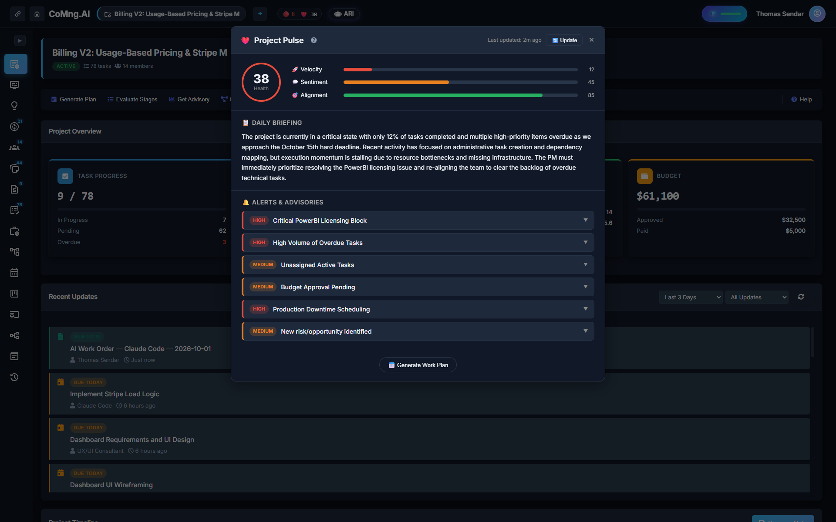
Task: Expand Production Downtime Scheduling alert
Action: (418, 309)
